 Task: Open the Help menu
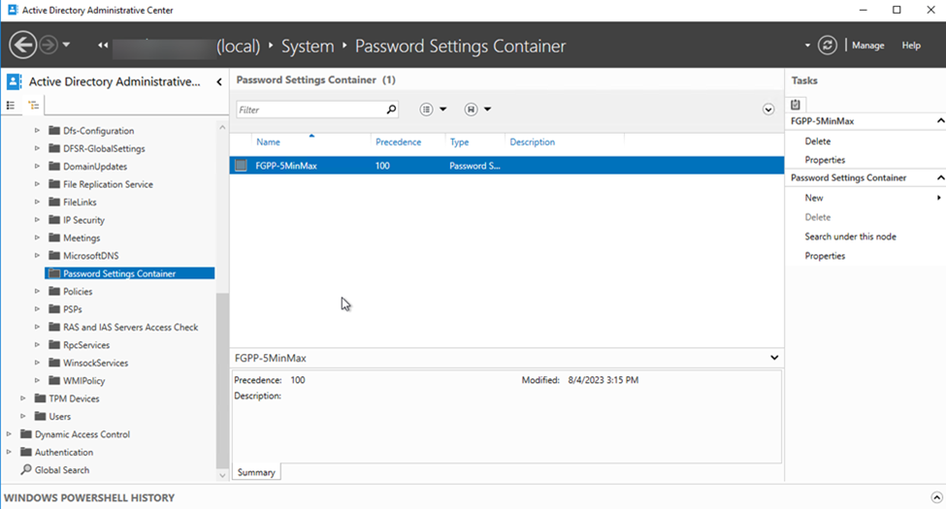910,46
